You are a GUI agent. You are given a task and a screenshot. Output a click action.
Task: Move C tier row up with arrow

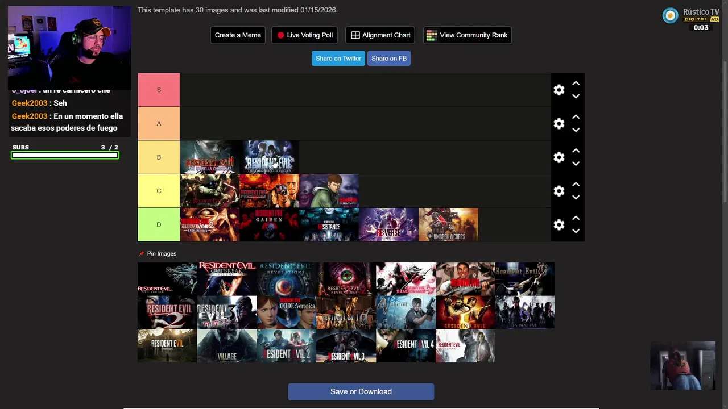(x=576, y=184)
